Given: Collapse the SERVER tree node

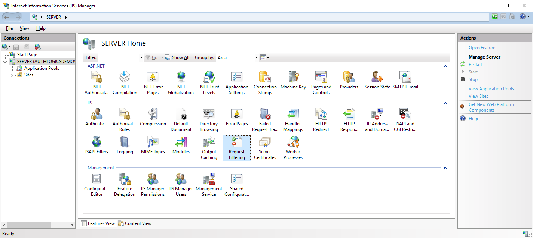Looking at the screenshot, I should point(5,62).
